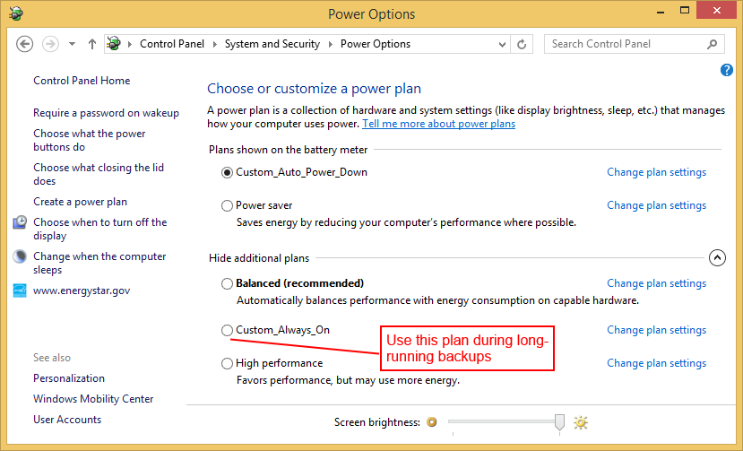The image size is (743, 451).
Task: Select the Custom_Always_On plan
Action: tap(227, 330)
